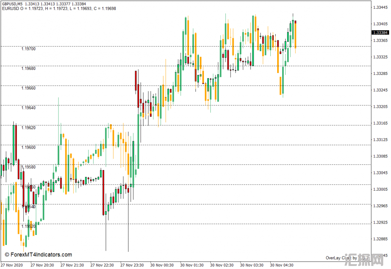Click the 1.33205 price on right axis
This screenshot has height=269, width=391.
[x=381, y=107]
